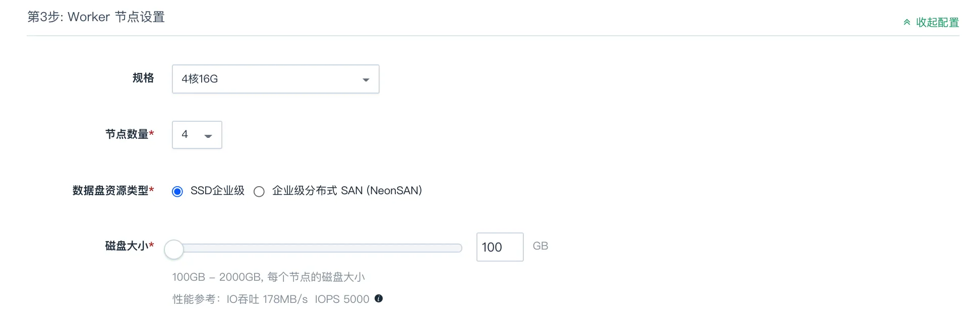Click the info icon beside IOPS 5000
This screenshot has width=966, height=320.
[379, 298]
